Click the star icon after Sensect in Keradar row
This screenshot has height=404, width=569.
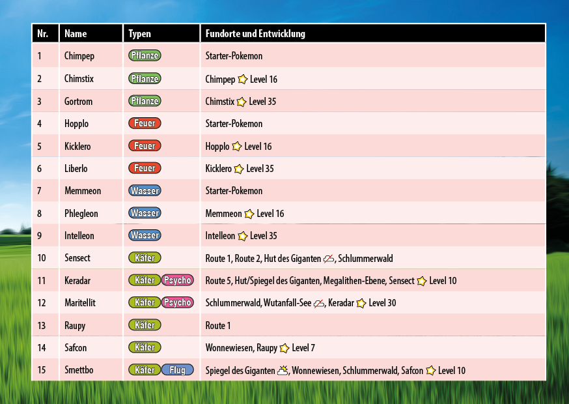422,281
